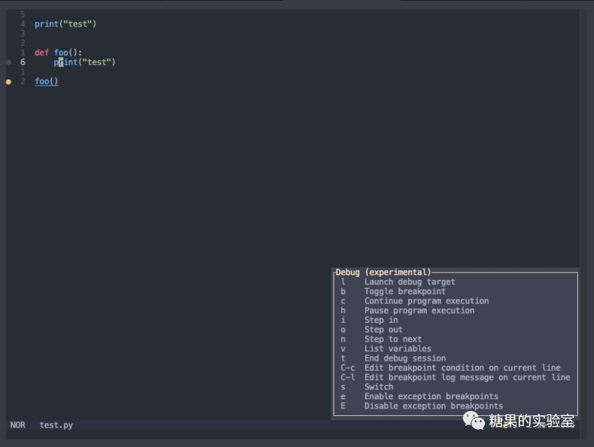
Task: Select 'Disable exception breakpoints' entry
Action: click(456, 406)
